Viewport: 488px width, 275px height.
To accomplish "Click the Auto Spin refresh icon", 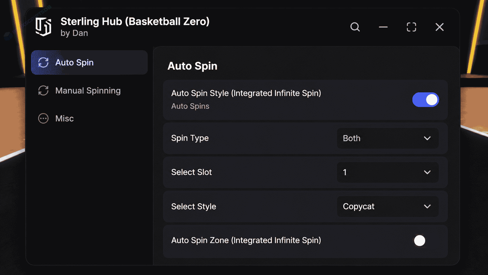I will (43, 62).
